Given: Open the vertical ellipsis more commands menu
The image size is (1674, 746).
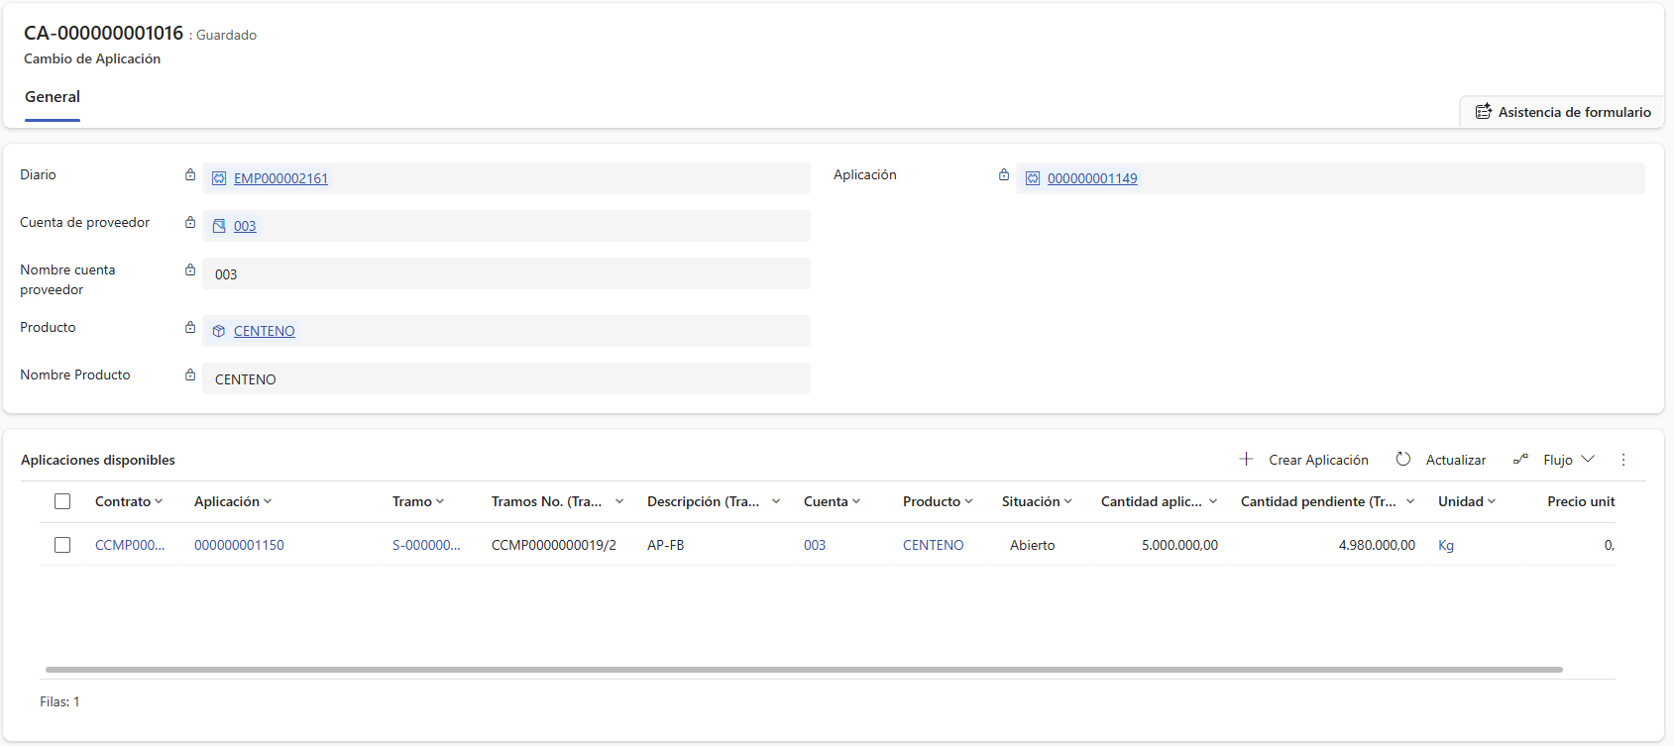Looking at the screenshot, I should [x=1623, y=460].
